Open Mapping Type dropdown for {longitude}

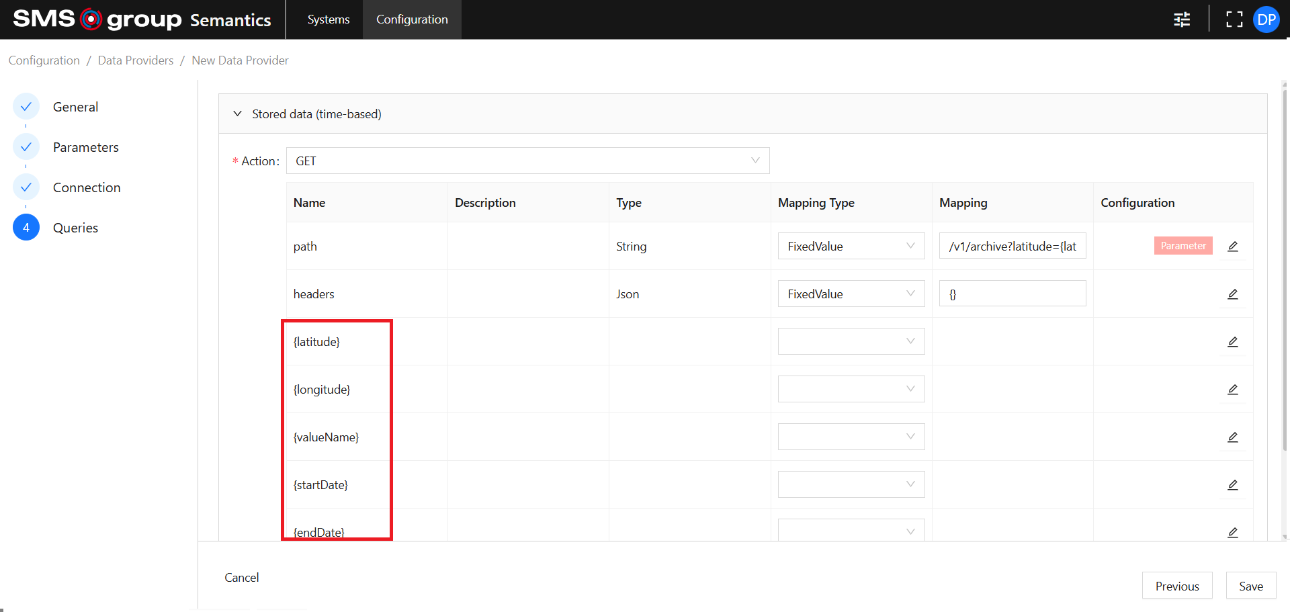tap(851, 389)
